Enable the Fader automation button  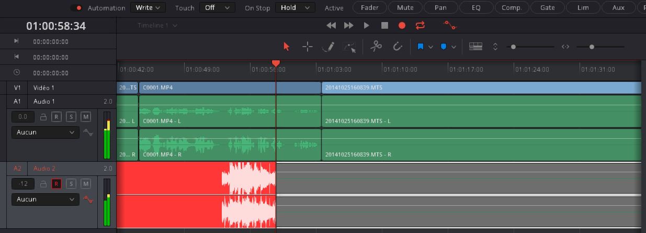tap(370, 8)
